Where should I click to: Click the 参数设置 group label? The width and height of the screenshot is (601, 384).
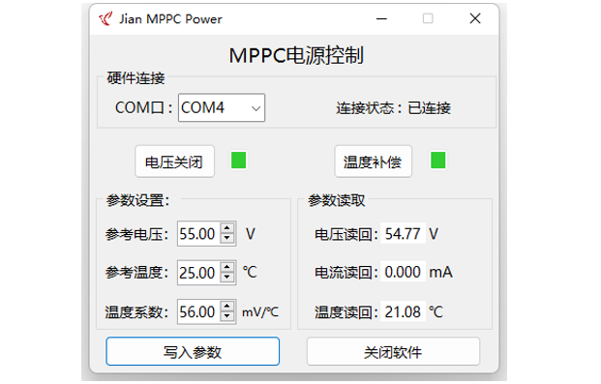tap(138, 200)
